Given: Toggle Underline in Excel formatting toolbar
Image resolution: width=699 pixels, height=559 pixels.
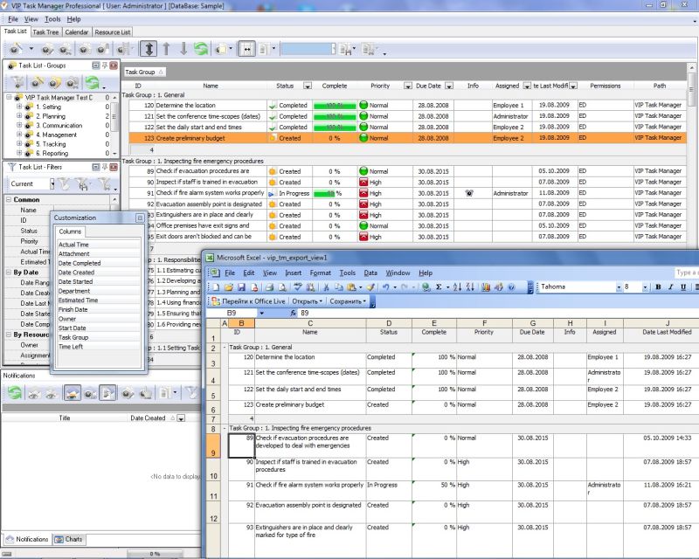Looking at the screenshot, I should [683, 287].
